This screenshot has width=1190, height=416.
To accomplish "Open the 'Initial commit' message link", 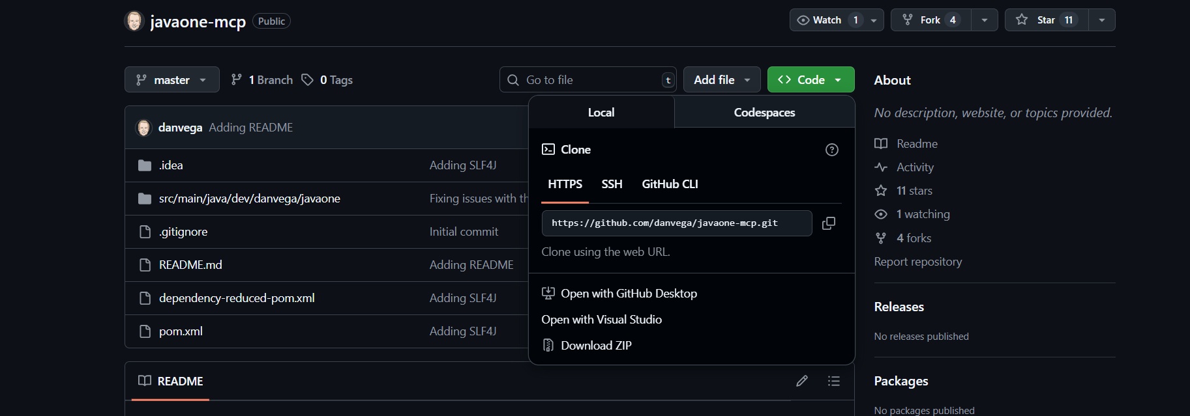I will [x=464, y=232].
